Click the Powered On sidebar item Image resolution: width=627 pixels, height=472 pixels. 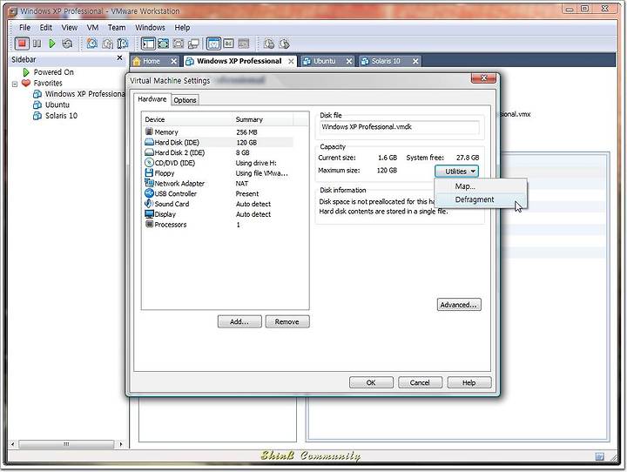(49, 72)
